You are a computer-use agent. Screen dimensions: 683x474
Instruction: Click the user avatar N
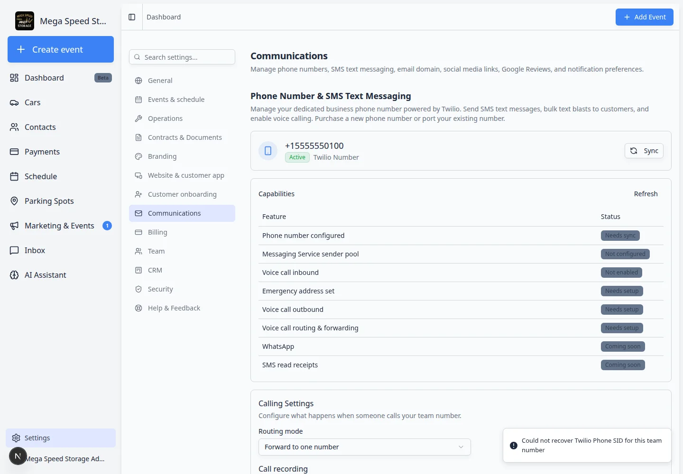pos(18,456)
